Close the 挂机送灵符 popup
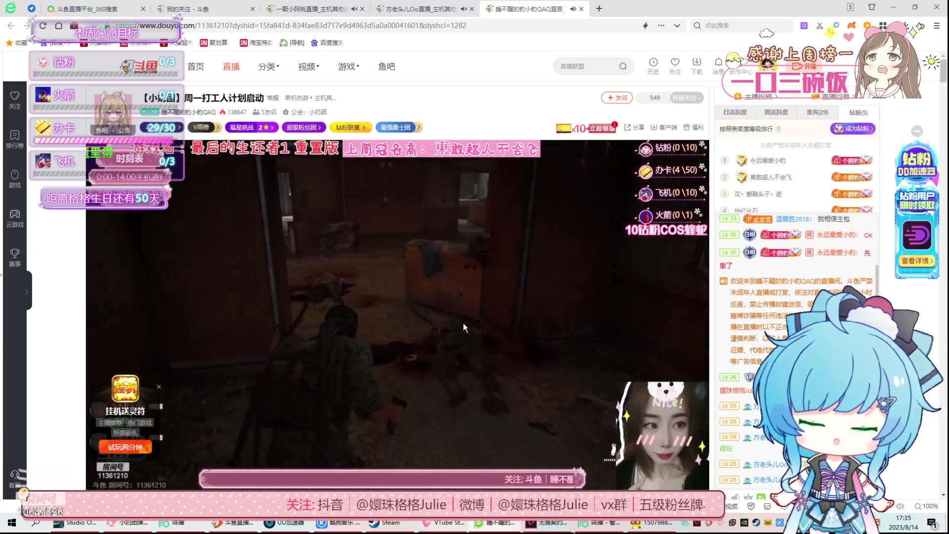Screen dimensions: 949x534 pyautogui.click(x=159, y=387)
